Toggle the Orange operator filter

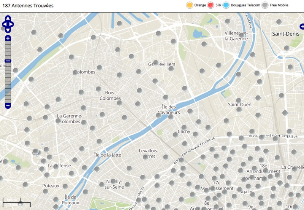pos(189,5)
